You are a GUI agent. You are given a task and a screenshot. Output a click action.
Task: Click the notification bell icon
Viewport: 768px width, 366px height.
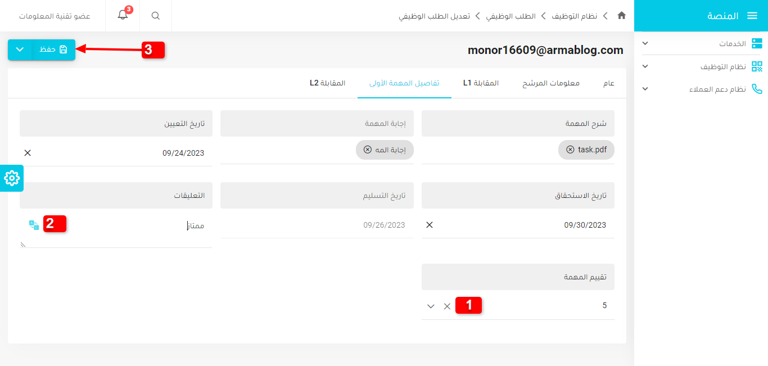tap(123, 16)
